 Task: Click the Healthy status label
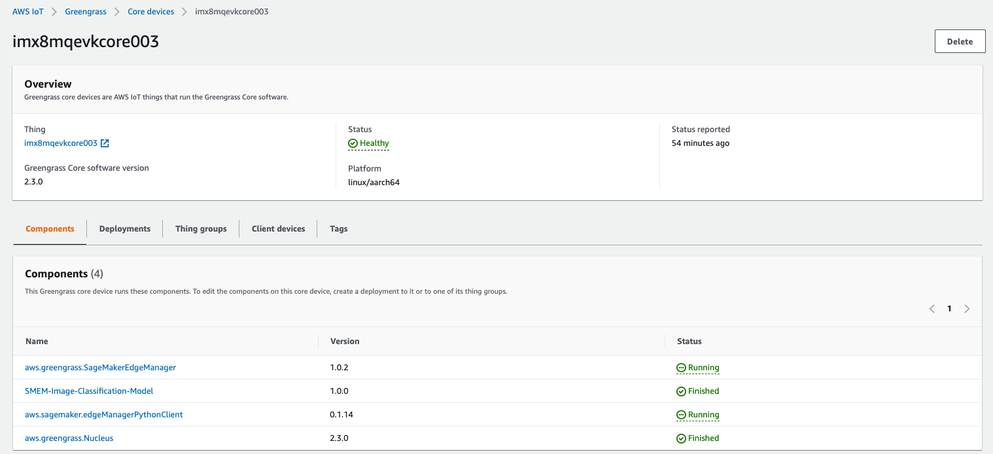click(x=374, y=143)
